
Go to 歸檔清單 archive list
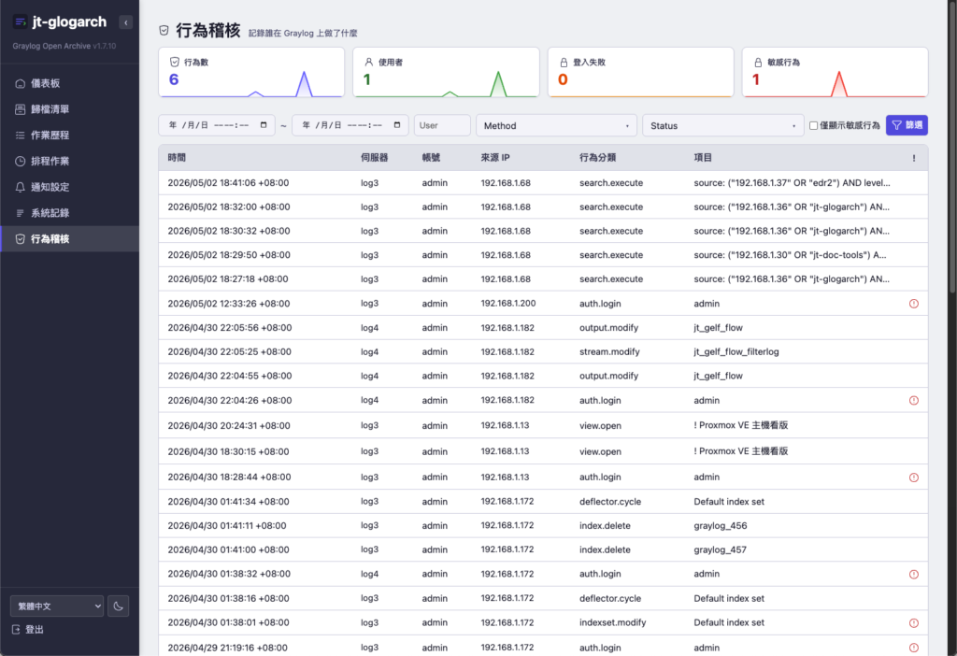pos(69,109)
